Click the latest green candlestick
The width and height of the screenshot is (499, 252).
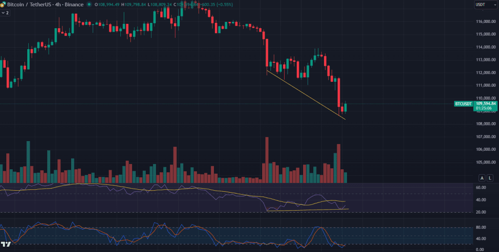(345, 107)
